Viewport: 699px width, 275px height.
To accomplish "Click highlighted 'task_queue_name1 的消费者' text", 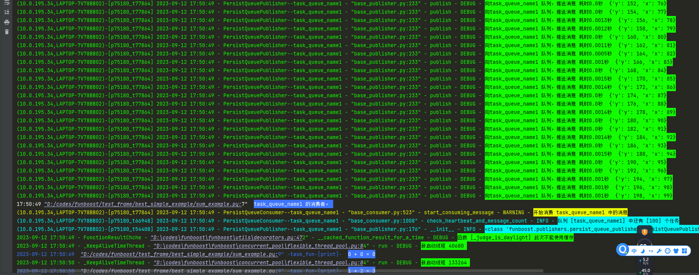I will coord(293,204).
